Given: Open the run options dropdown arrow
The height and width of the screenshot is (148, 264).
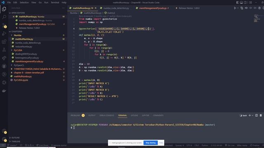Looking at the screenshot, I should coord(238,8).
